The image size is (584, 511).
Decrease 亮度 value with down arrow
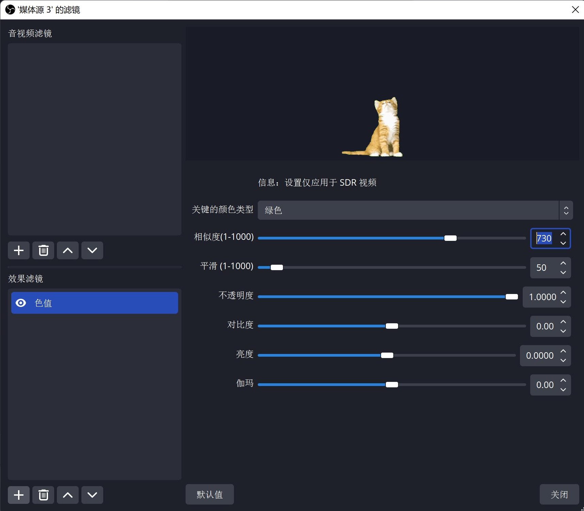(x=563, y=360)
